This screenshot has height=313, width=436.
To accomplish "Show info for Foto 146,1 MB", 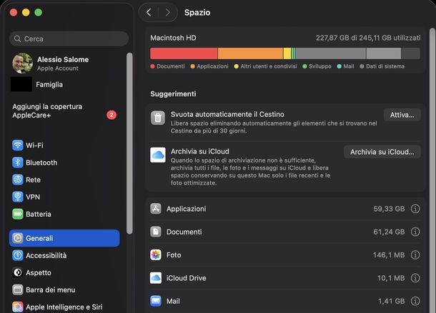I will 415,255.
